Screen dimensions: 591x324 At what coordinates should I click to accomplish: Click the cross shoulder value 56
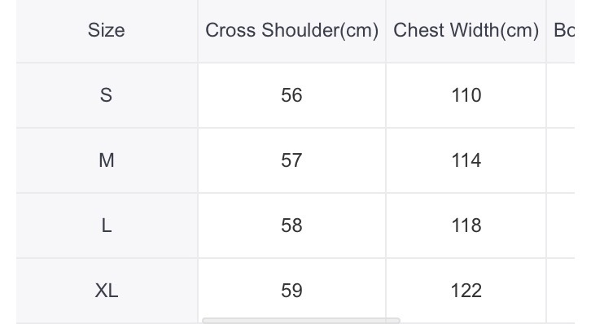pyautogui.click(x=291, y=95)
